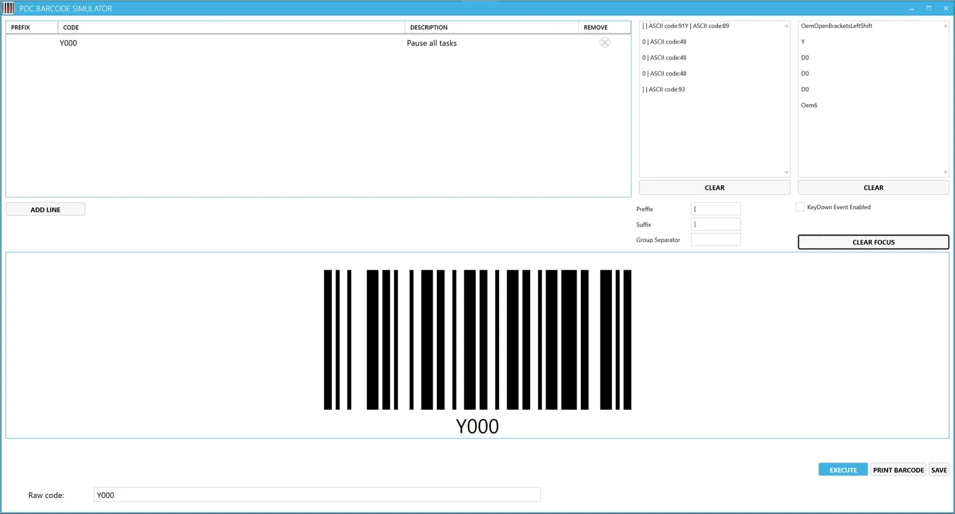Select the CODE column header
This screenshot has width=955, height=514.
coord(232,27)
